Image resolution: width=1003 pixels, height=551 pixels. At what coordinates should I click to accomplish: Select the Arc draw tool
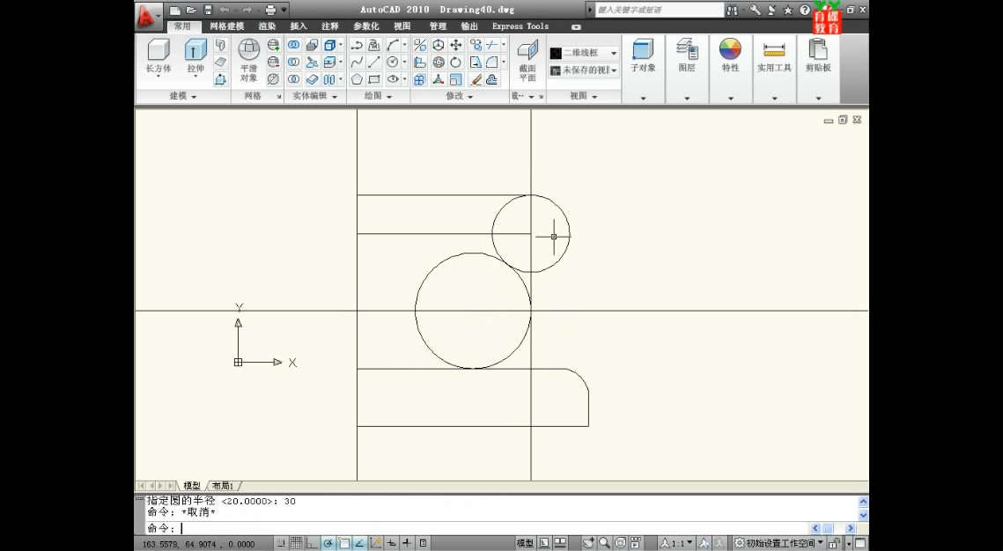(x=393, y=45)
